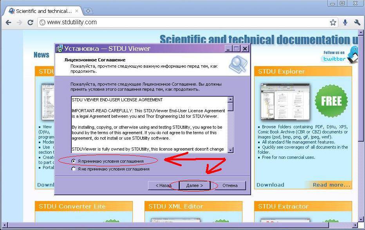The width and height of the screenshot is (365, 230).
Task: Activate voice search microphone icon
Action: 345,22
